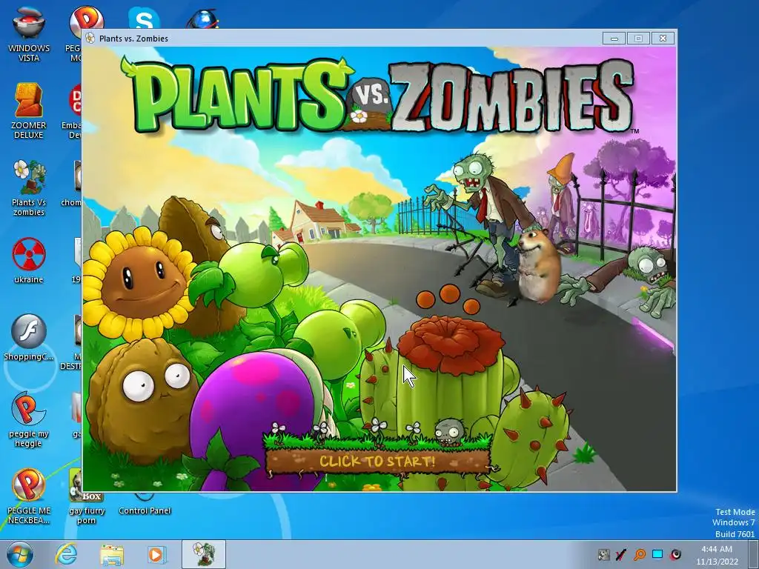Select the PEGGLE ME NECKBEA... desktop icon
Screen dimensions: 759x569
(29, 496)
